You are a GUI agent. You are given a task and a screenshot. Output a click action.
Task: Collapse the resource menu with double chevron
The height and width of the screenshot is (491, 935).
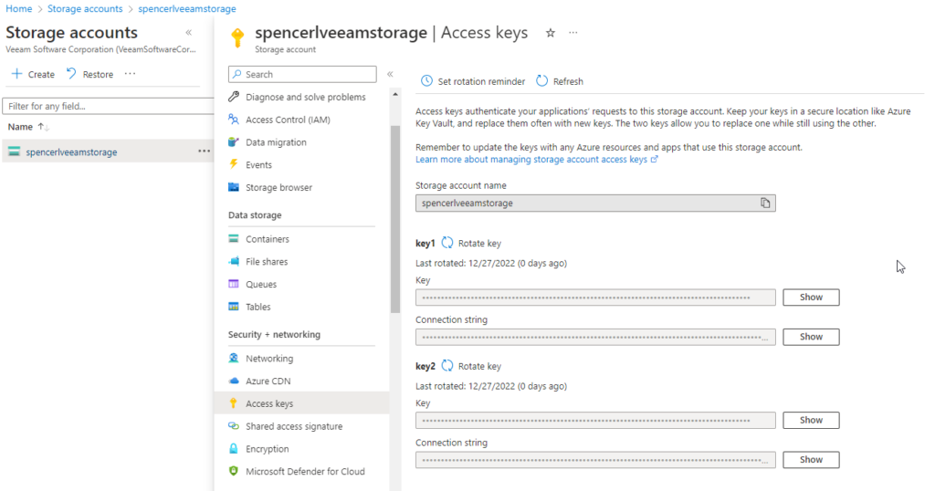click(390, 74)
